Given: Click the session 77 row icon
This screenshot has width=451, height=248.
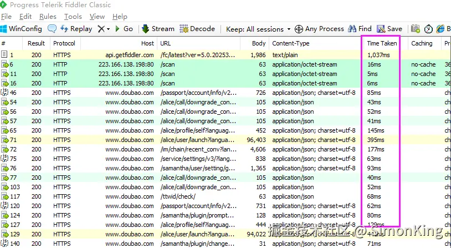Looking at the screenshot, I should 4,178.
